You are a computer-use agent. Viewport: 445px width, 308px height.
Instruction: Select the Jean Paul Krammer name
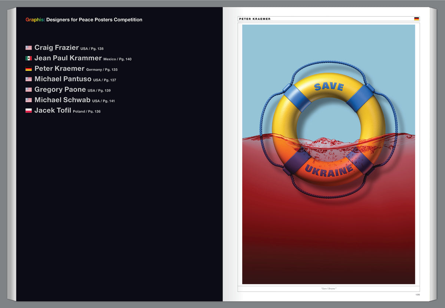tap(68, 58)
